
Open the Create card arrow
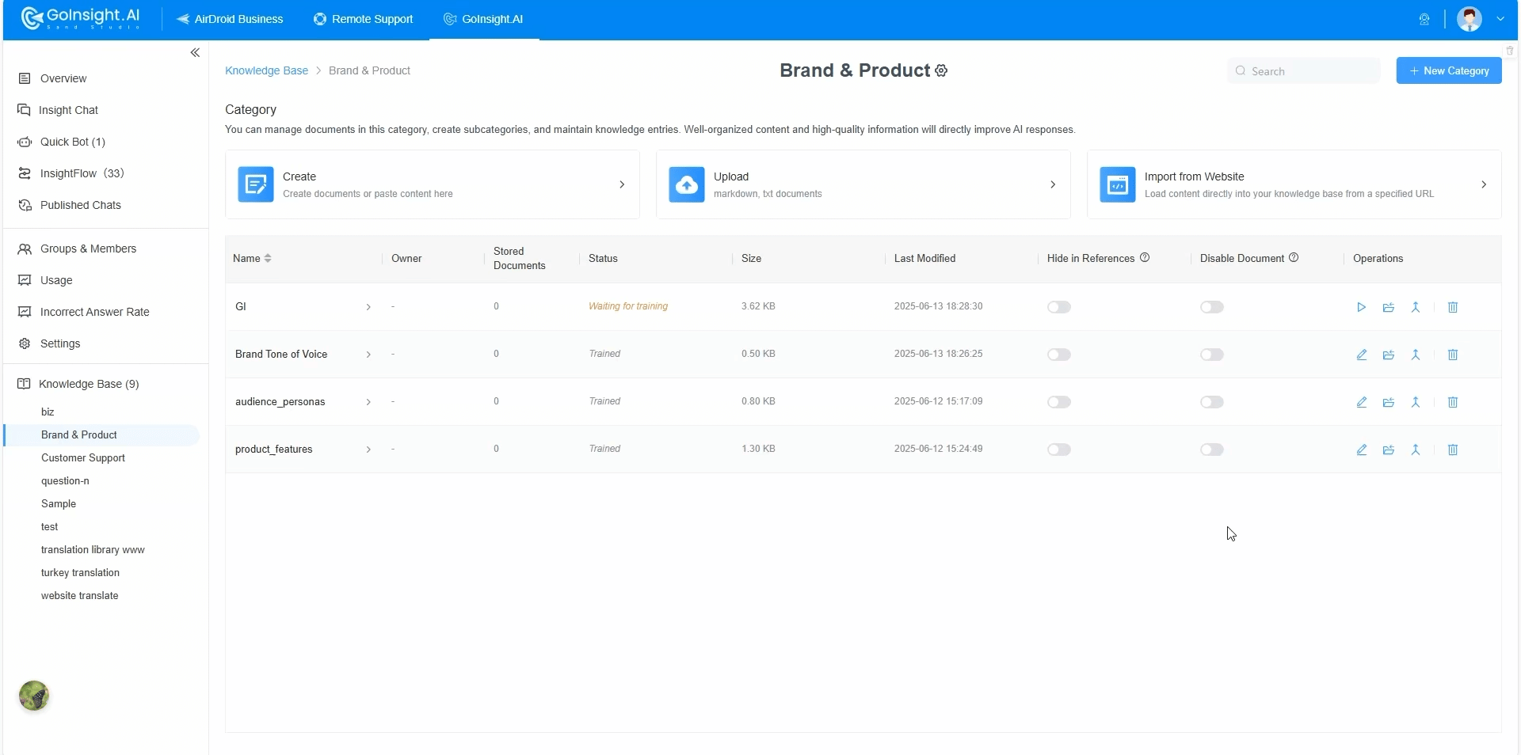coord(622,184)
